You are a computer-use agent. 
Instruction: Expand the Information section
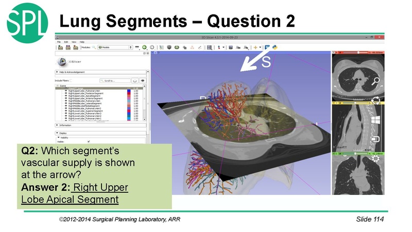[100, 125]
